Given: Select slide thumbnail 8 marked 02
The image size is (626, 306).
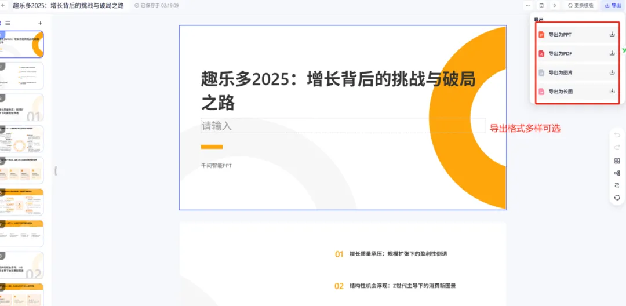Looking at the screenshot, I should pyautogui.click(x=21, y=265).
